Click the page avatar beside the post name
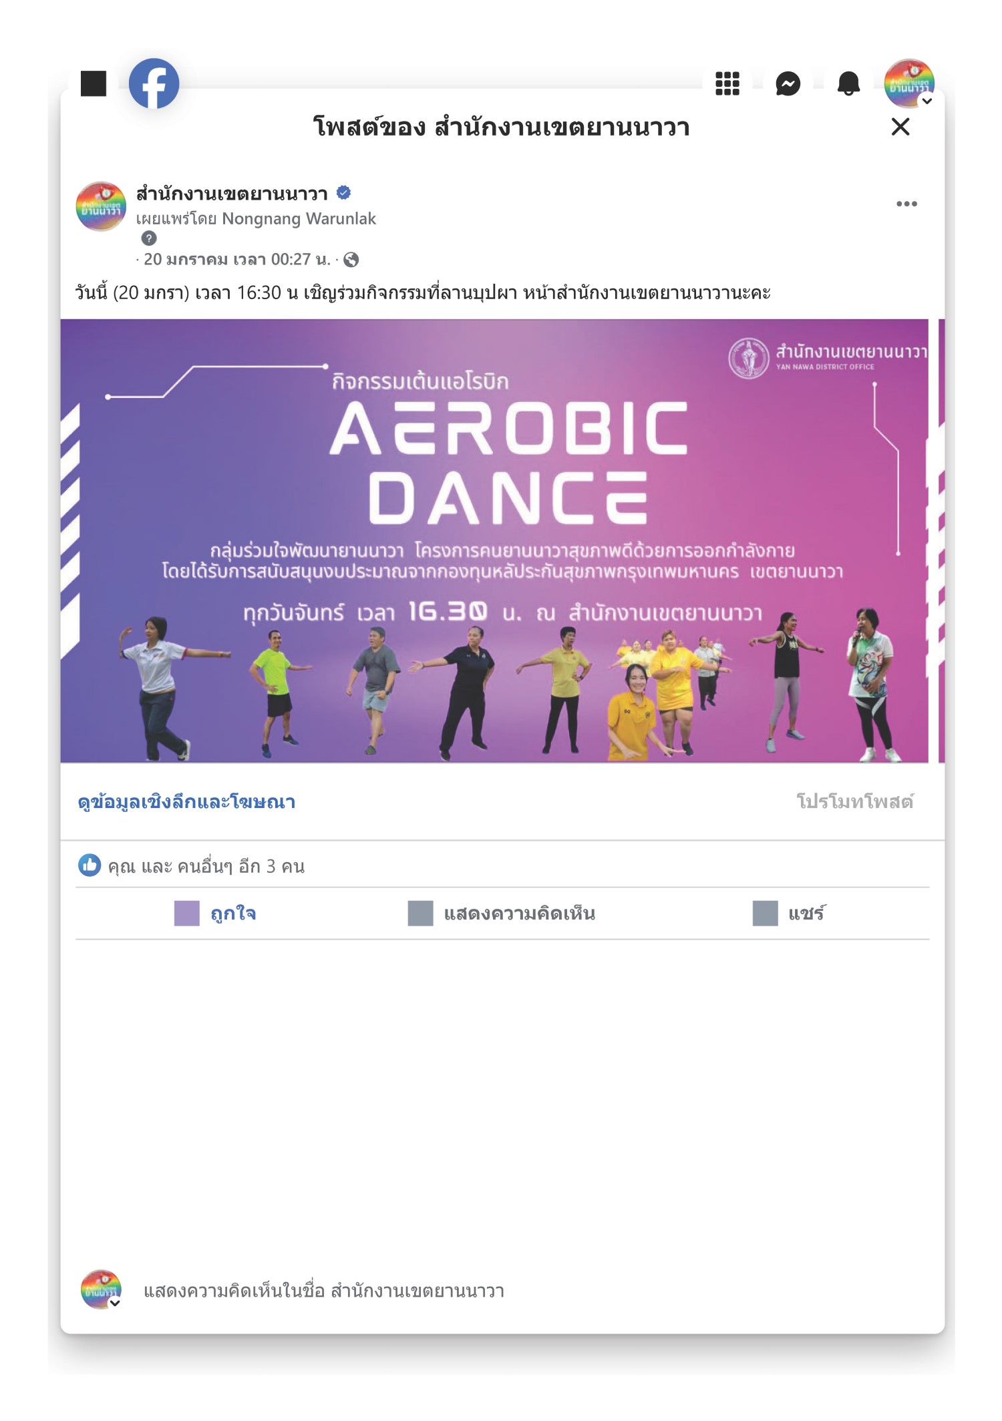 pyautogui.click(x=101, y=206)
